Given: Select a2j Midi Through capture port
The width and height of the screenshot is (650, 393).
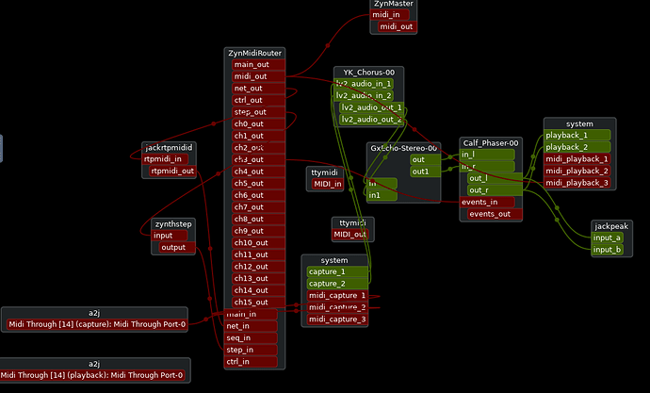Looking at the screenshot, I should (97, 324).
